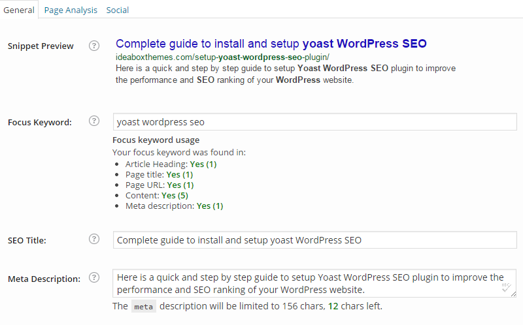
Task: Click inside the Meta Description textarea
Action: [x=314, y=283]
